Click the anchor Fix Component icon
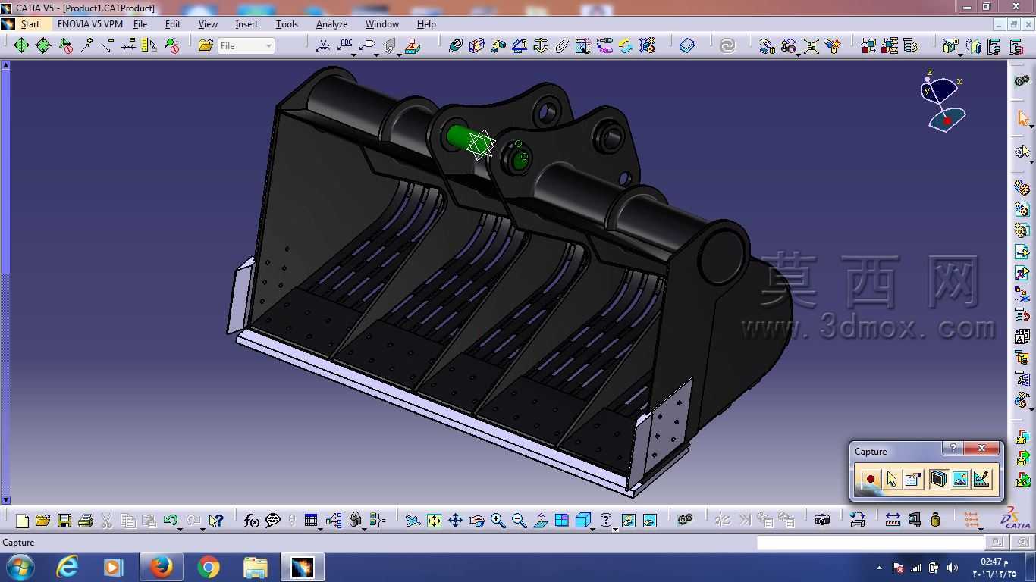This screenshot has height=582, width=1036. pos(541,46)
